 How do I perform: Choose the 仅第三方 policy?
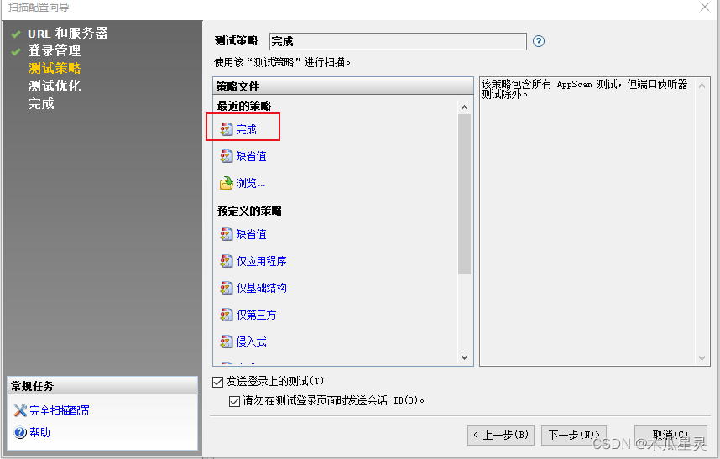[x=256, y=315]
